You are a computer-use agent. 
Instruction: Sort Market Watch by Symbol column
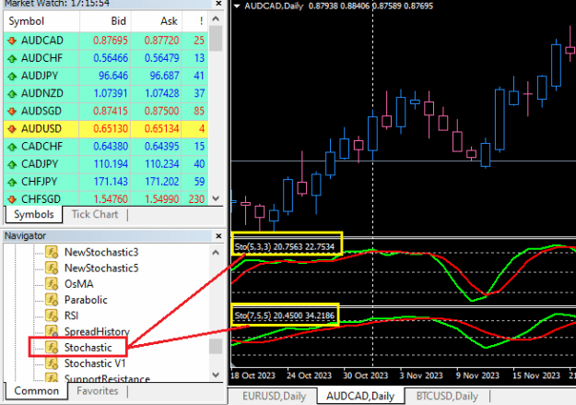tap(41, 21)
